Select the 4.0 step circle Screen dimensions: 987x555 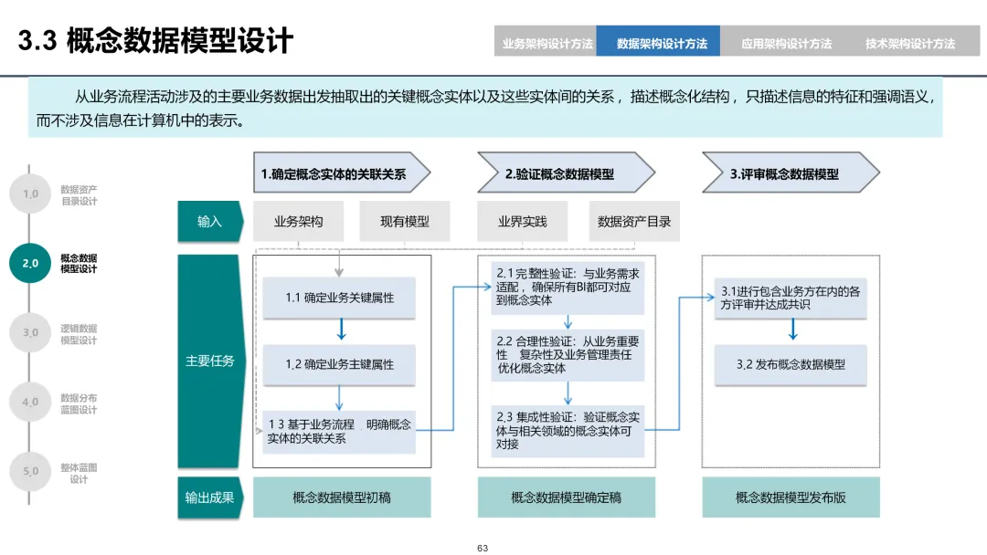pyautogui.click(x=30, y=402)
